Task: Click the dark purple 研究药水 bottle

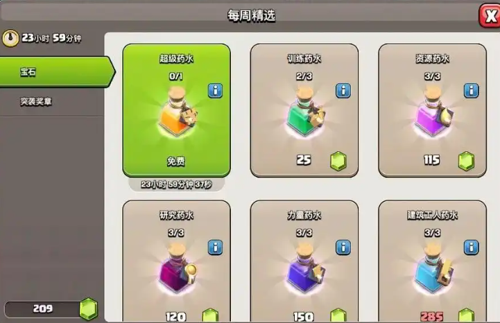Action: pyautogui.click(x=177, y=268)
